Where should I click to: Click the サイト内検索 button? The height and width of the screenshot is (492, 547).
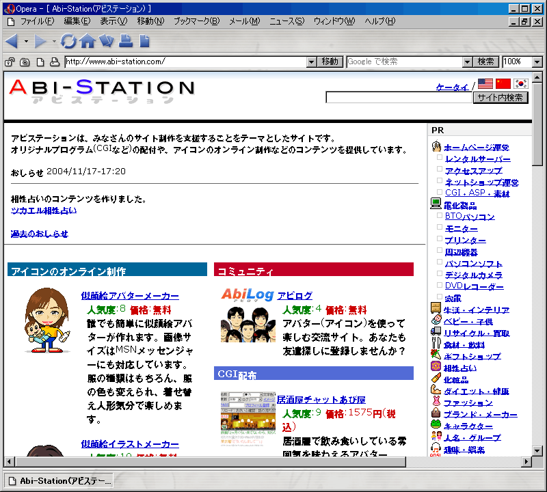click(501, 98)
